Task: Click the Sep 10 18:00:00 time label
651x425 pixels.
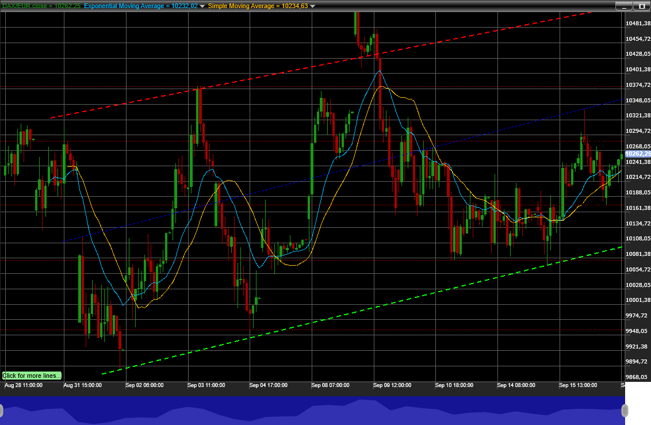Action: pyautogui.click(x=454, y=385)
